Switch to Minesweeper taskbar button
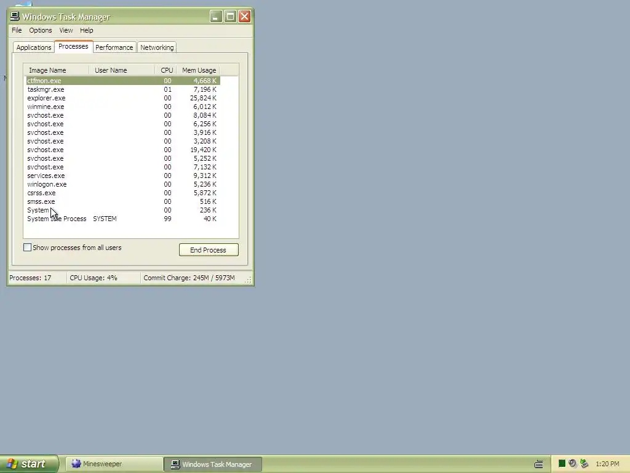Screen dimensions: 630x473 point(114,464)
